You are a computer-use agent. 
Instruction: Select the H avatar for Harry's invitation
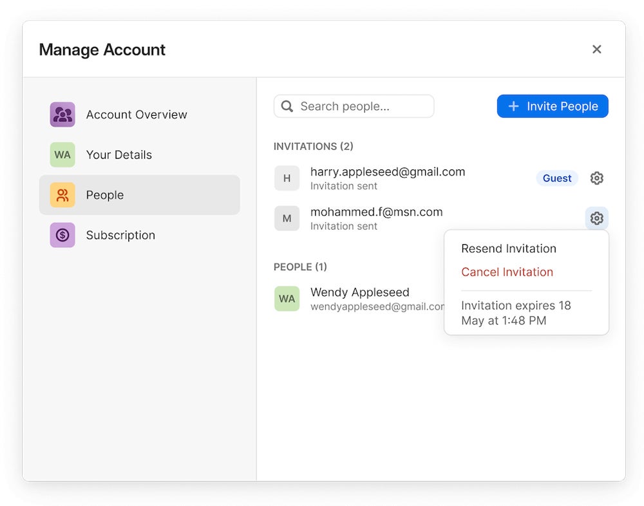coord(287,178)
